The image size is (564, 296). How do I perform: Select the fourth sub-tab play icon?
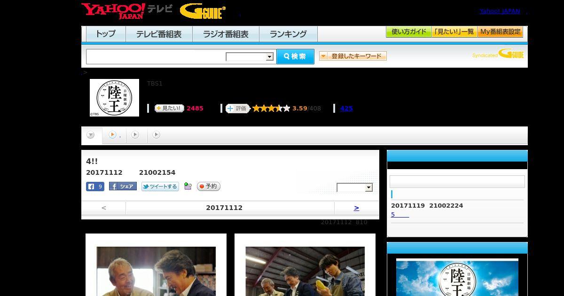click(x=157, y=135)
